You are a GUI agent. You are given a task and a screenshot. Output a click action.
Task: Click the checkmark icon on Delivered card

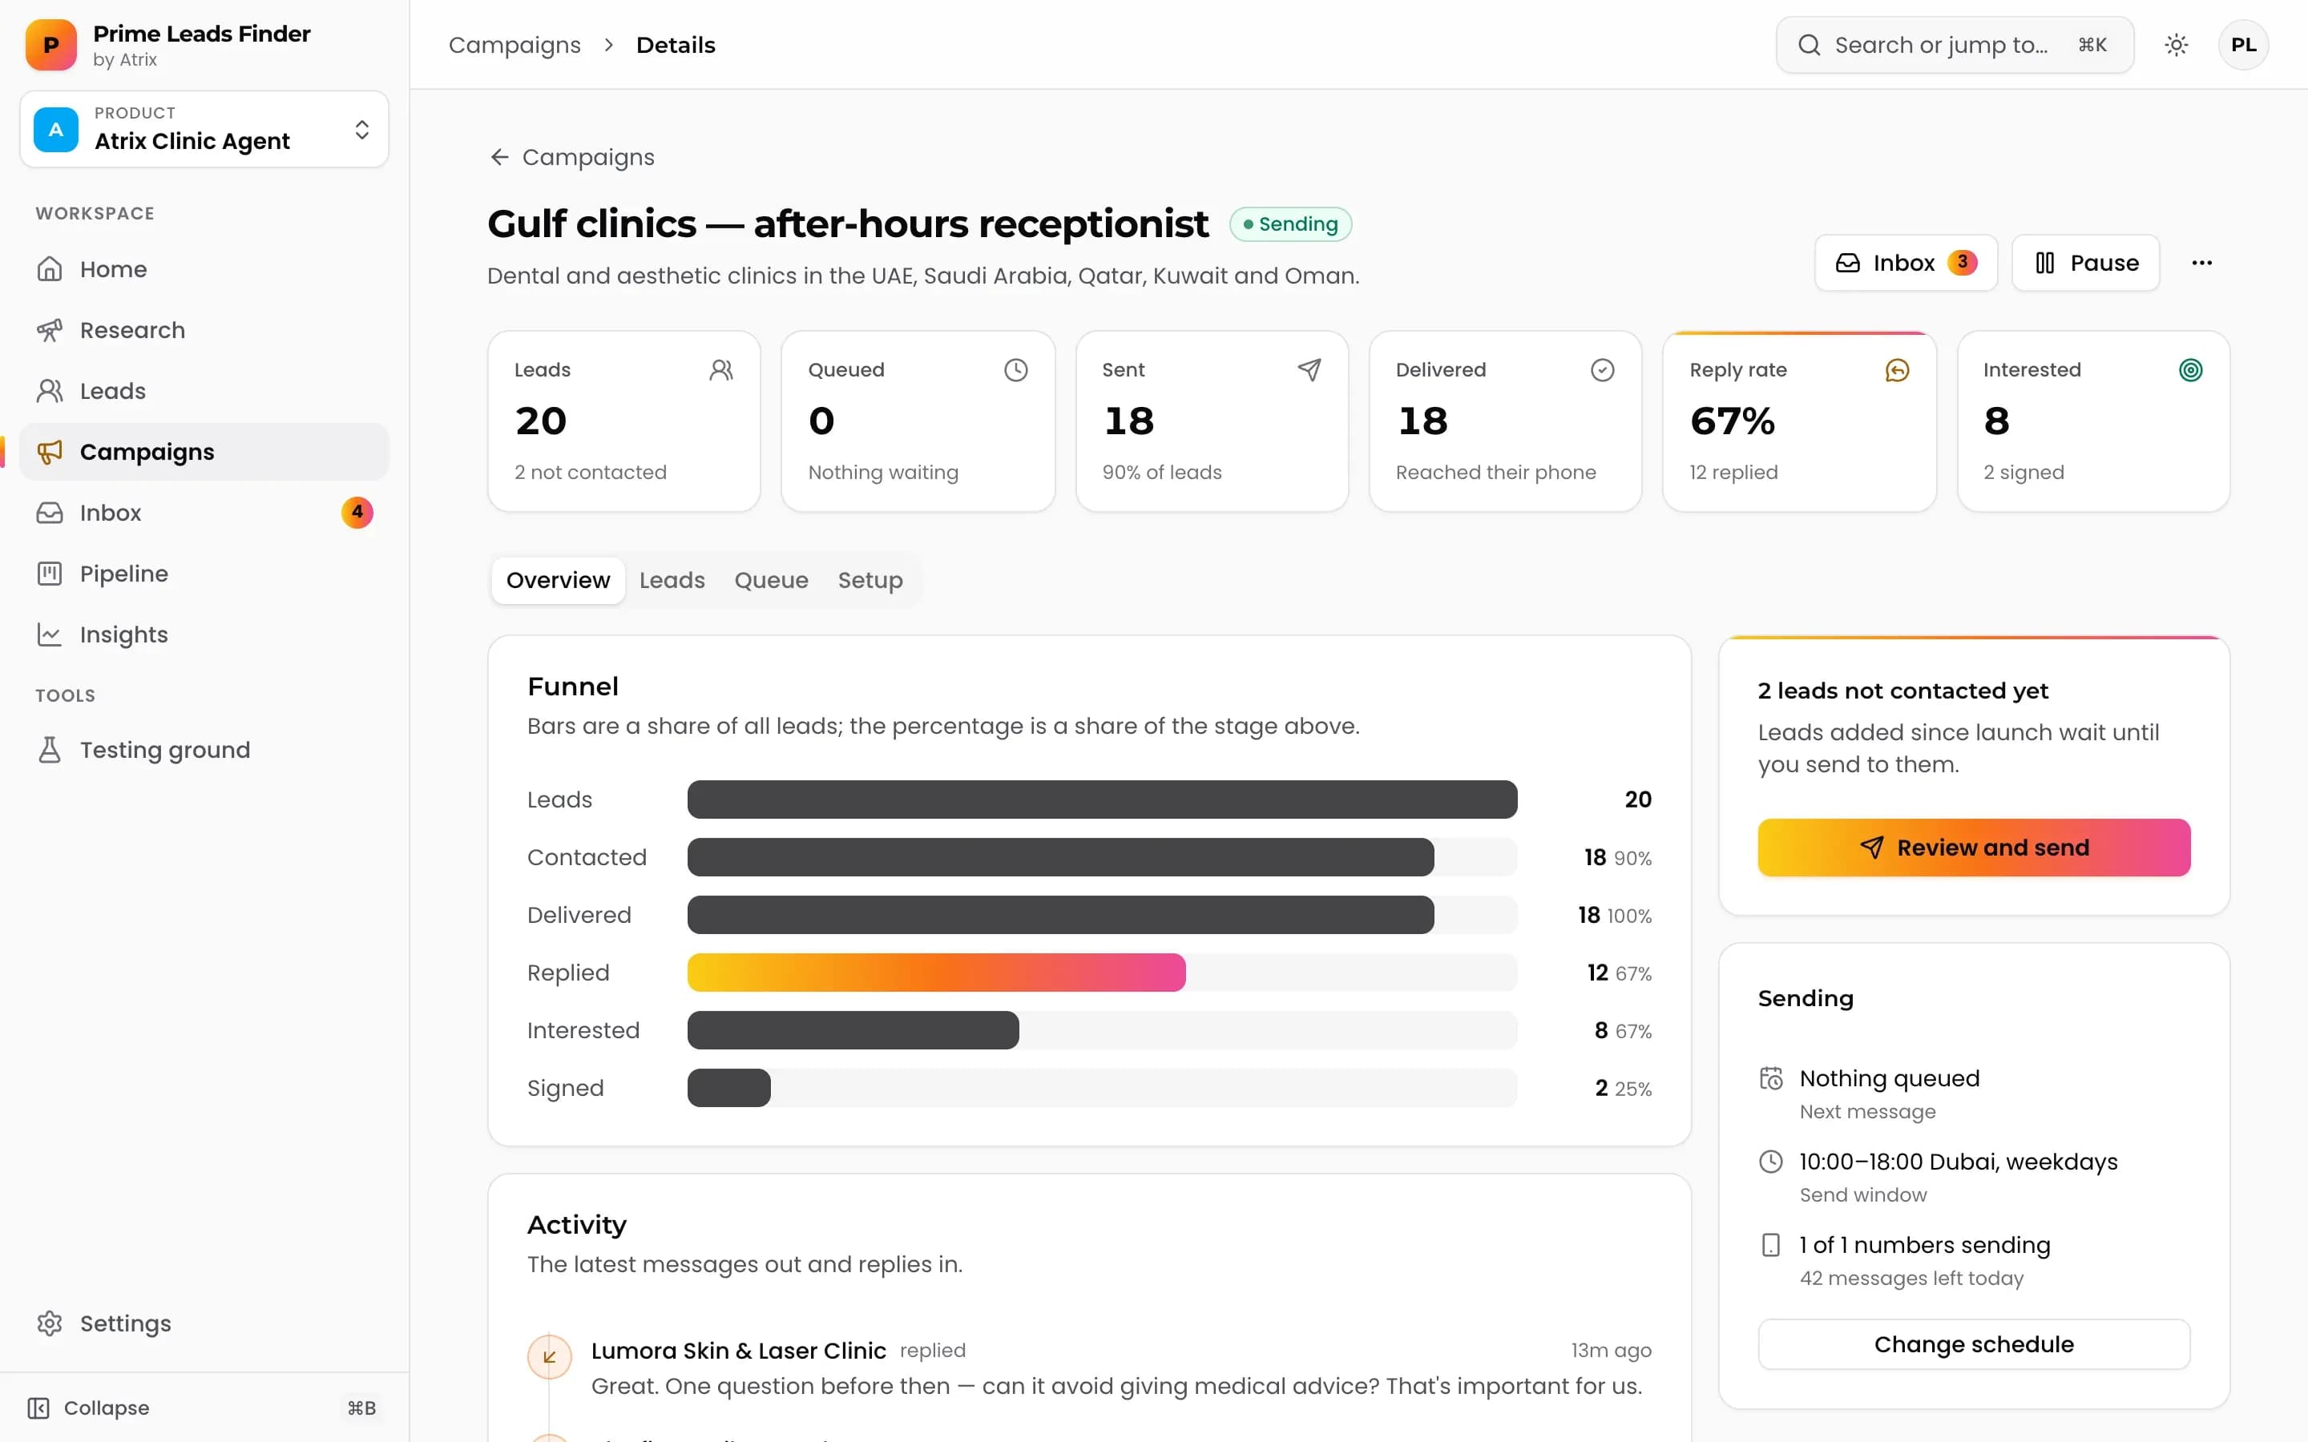coord(1602,370)
